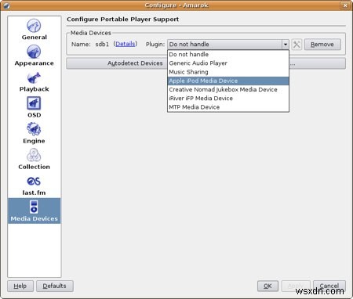Click the Help button
Viewport: 353px width, 299px height.
[x=20, y=286]
